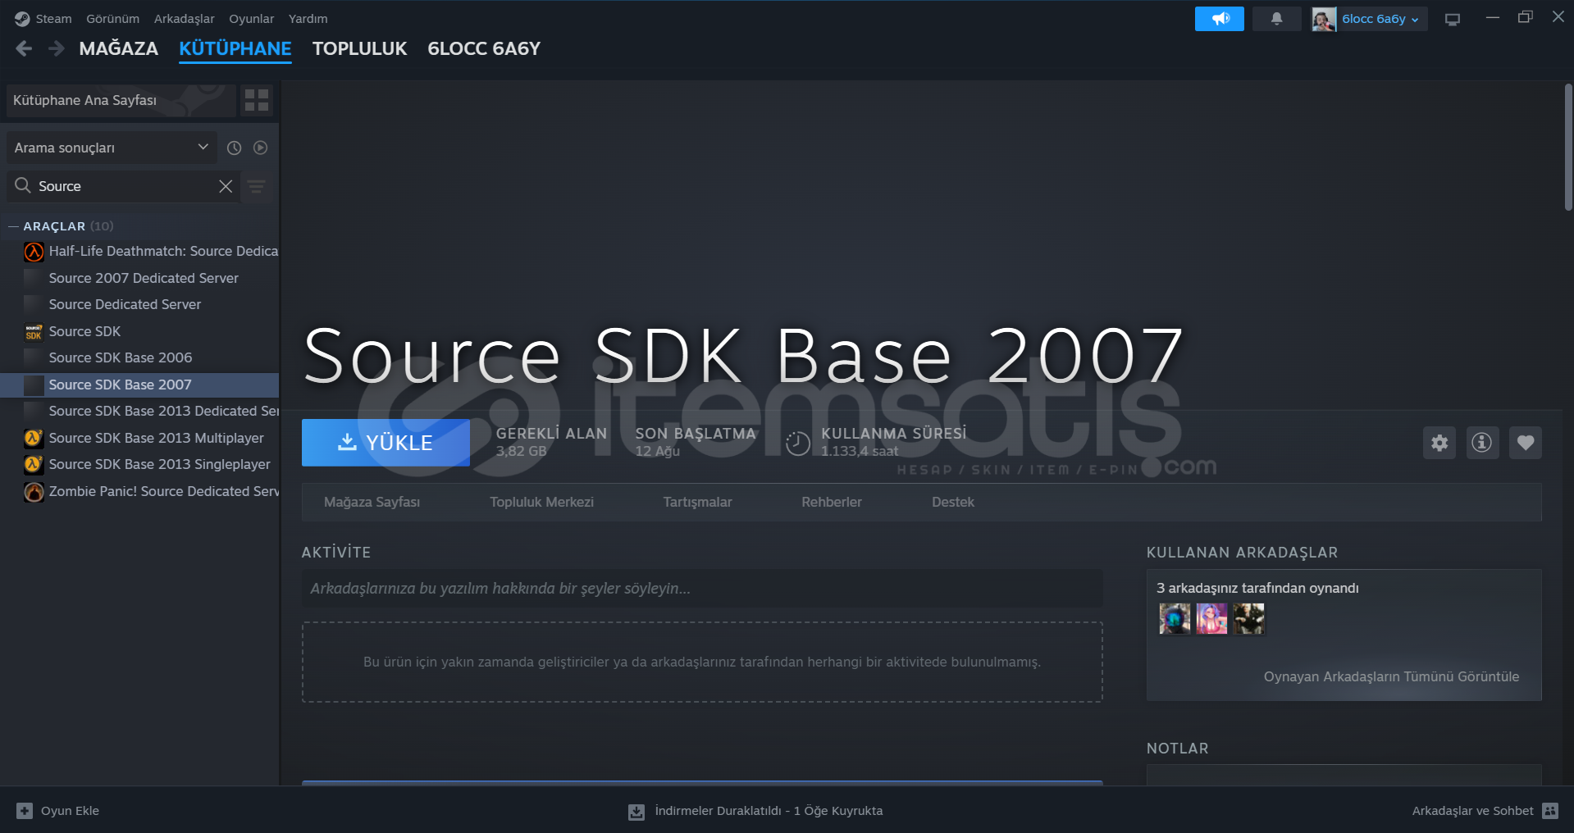Viewport: 1574px width, 833px height.
Task: Open the second friend avatar
Action: click(1211, 618)
